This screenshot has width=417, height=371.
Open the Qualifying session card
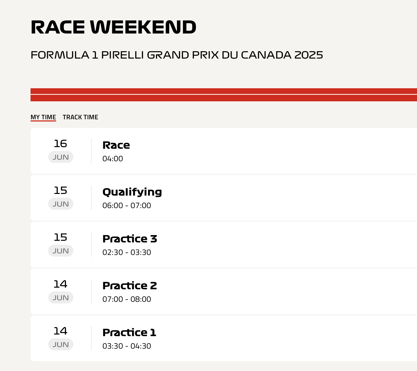[x=224, y=198]
